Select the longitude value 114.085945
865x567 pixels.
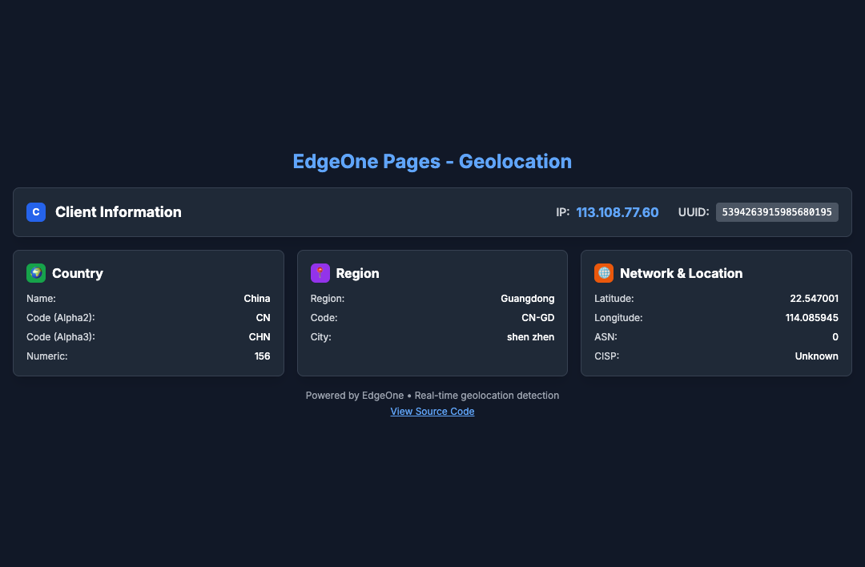812,318
